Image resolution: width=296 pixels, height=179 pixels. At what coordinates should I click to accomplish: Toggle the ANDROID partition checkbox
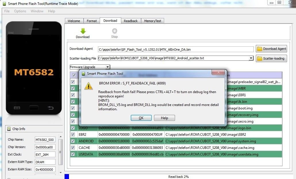pos(73,141)
